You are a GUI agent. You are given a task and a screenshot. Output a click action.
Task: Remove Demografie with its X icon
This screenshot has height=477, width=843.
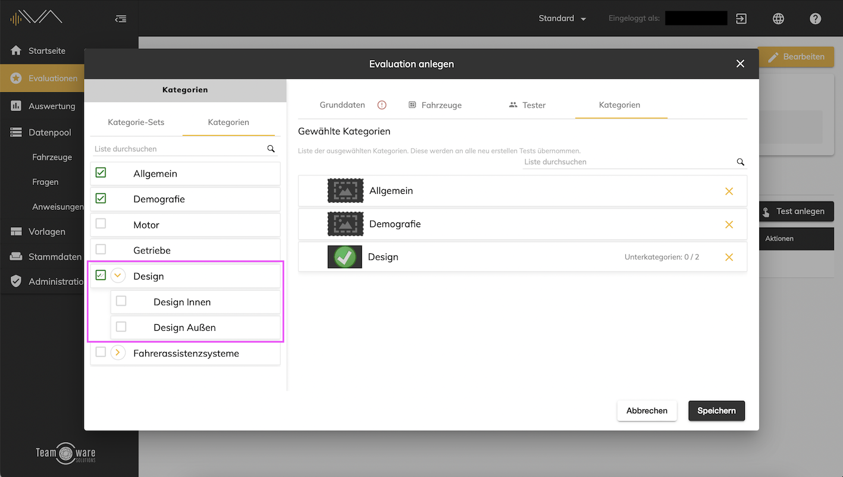point(729,224)
